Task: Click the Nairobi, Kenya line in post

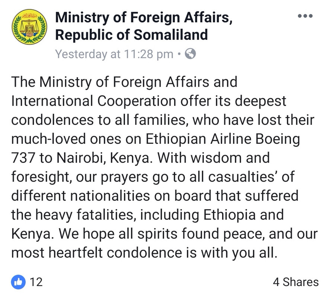Action: [x=140, y=158]
